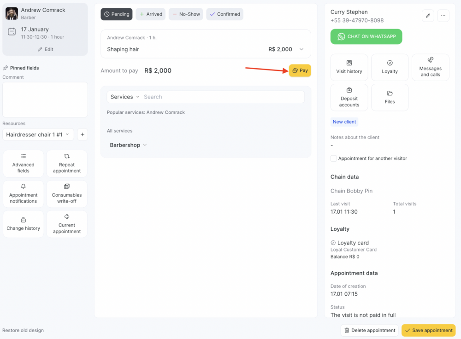This screenshot has width=461, height=339.
Task: Click the amount R$ 2,000 next to Amount to pay
Action: (x=158, y=70)
